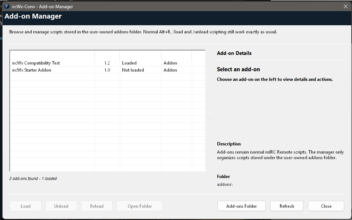Viewport: 352px width, 220px height.
Task: Click the Load button
Action: click(25, 206)
